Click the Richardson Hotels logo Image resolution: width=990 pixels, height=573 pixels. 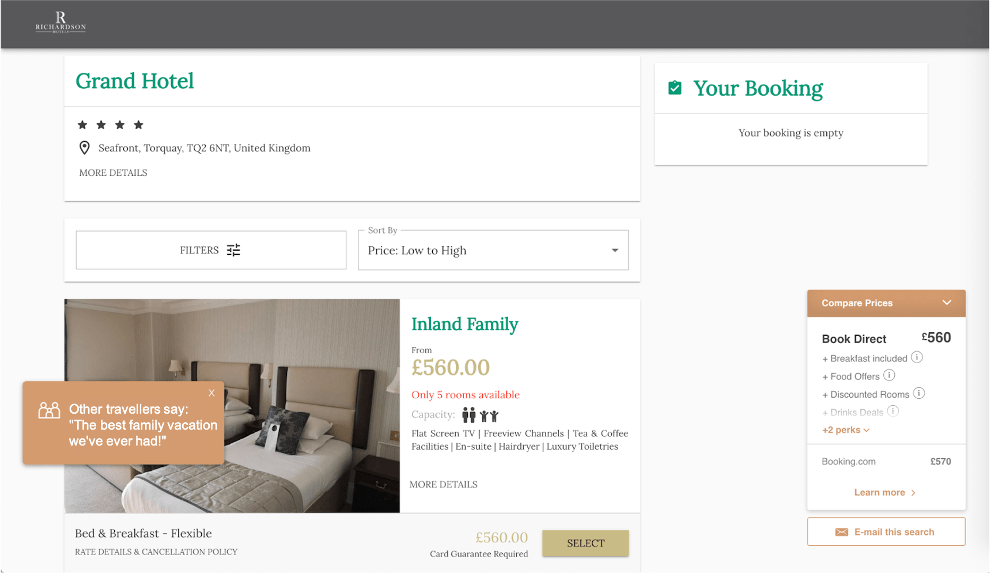(61, 22)
